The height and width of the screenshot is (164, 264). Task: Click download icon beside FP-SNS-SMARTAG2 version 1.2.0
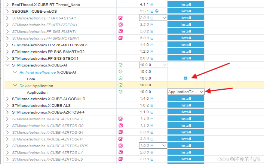coord(152,52)
